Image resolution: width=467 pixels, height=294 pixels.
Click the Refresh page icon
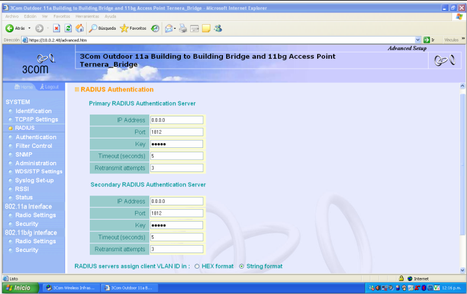[x=68, y=28]
